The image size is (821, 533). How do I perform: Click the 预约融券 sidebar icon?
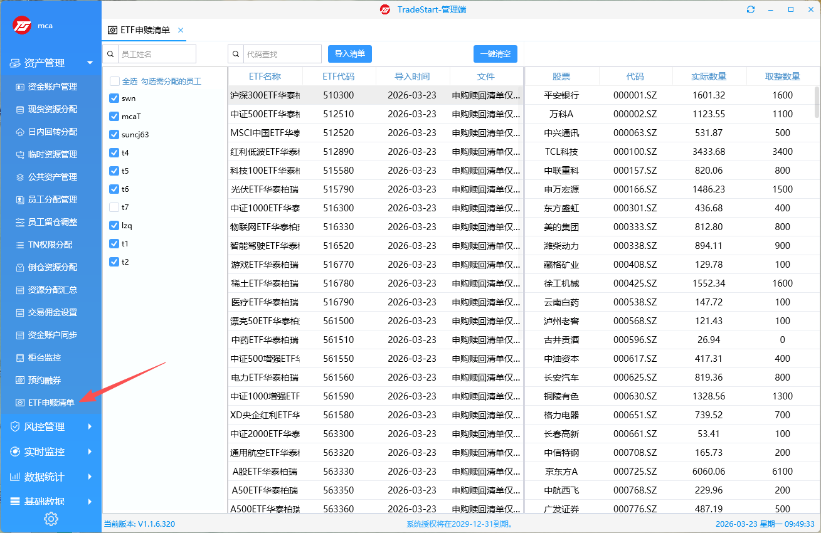(20, 380)
